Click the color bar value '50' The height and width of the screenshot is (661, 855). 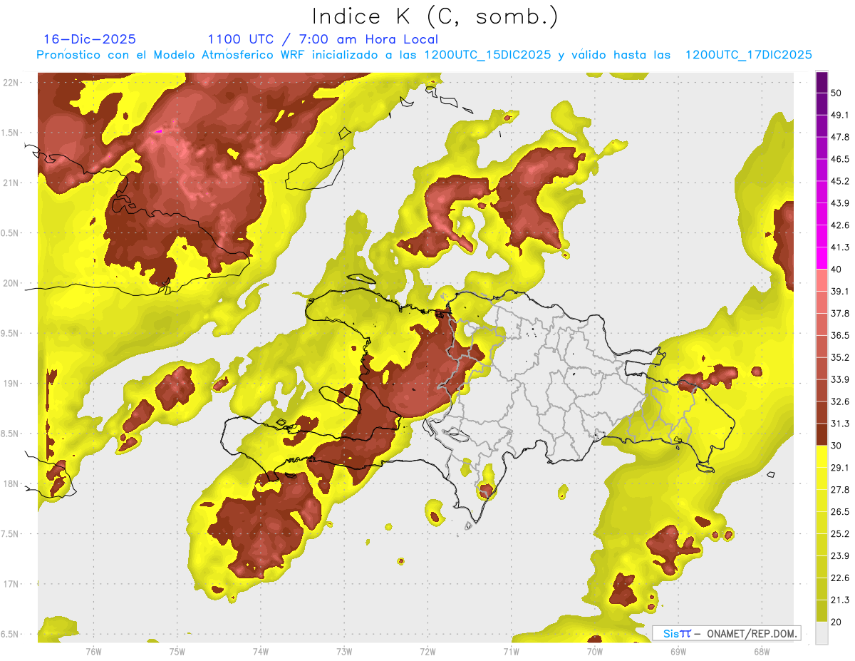click(836, 93)
